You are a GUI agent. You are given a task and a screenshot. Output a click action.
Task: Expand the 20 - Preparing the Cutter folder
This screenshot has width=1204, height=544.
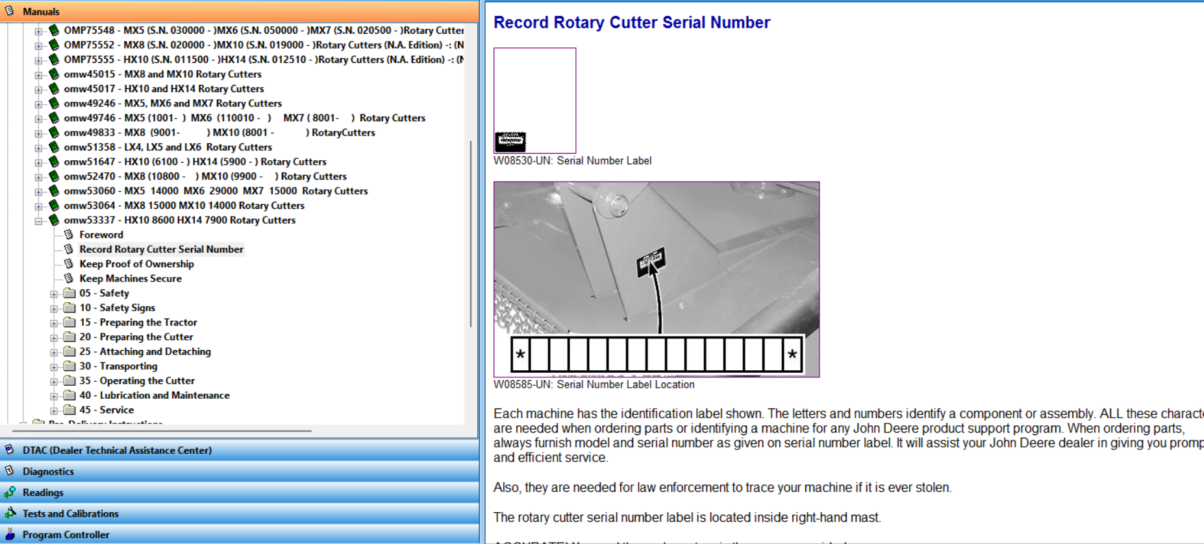(54, 338)
